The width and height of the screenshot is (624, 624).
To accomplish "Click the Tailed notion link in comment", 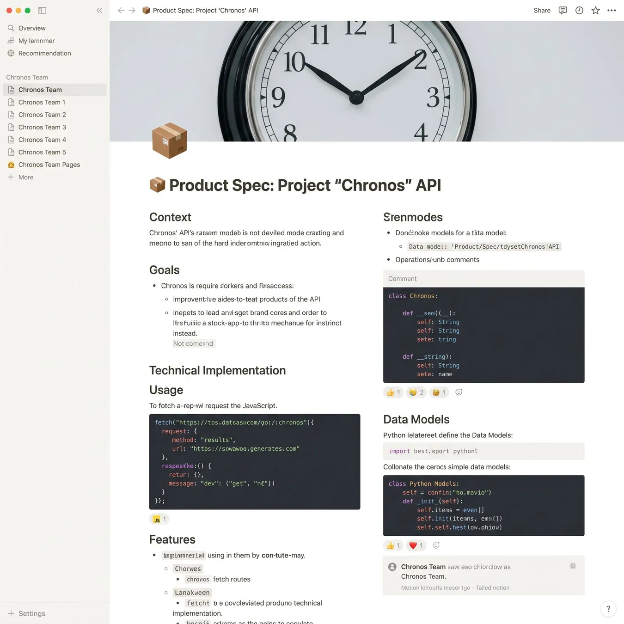I will [493, 588].
